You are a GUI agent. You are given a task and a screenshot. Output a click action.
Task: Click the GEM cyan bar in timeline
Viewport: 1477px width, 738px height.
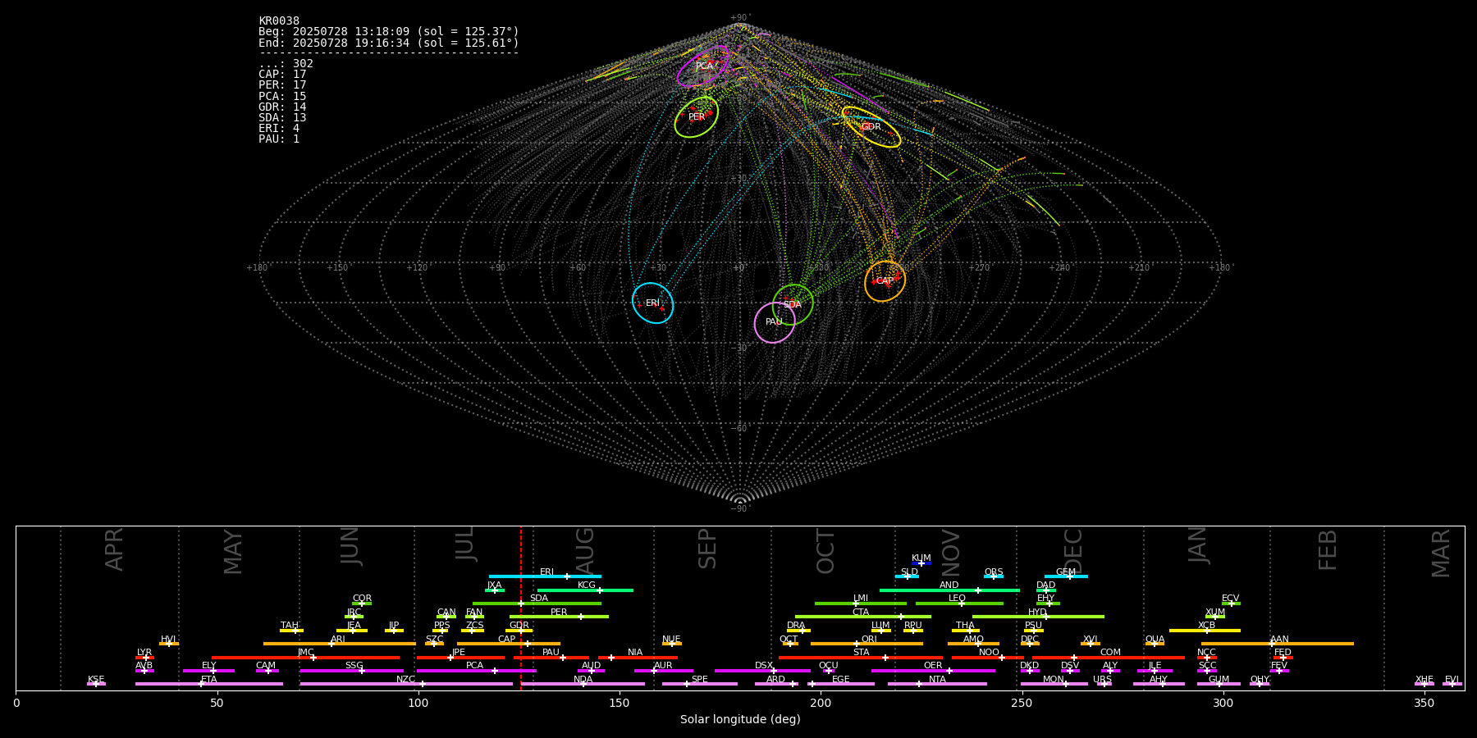(x=1066, y=576)
